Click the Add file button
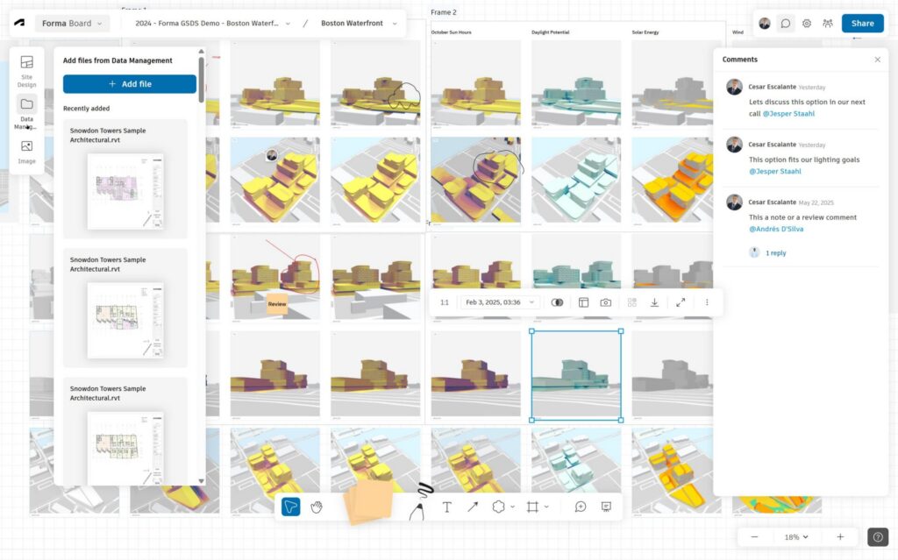Screen dimensions: 898x560 (x=130, y=84)
